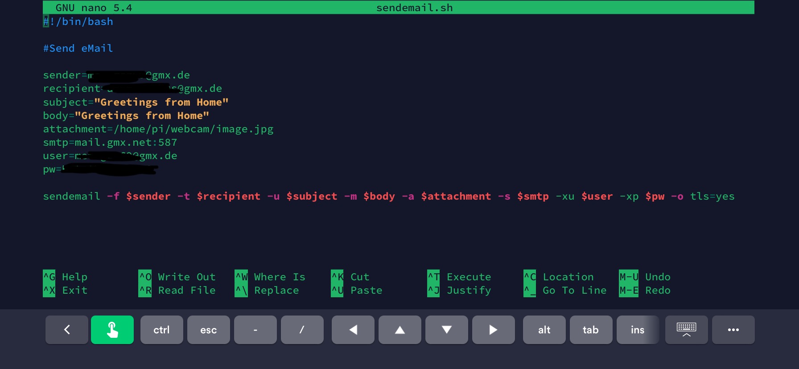Place cursor on #Send eMail comment

coord(78,48)
